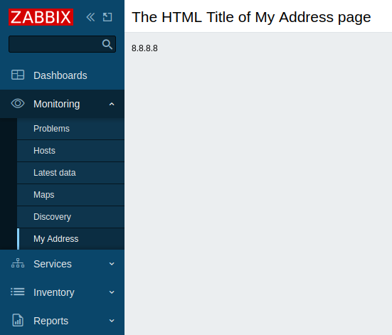Open the Maps page
The image size is (392, 335).
coord(70,195)
